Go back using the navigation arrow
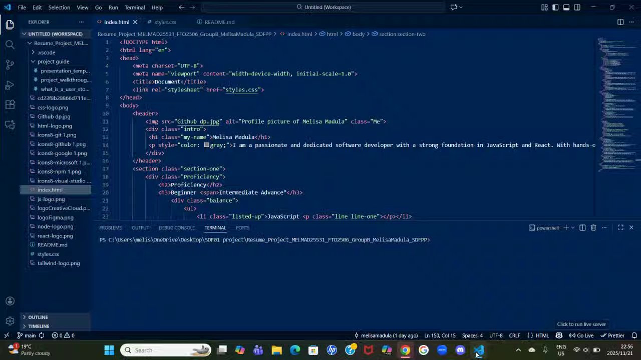641x360 pixels. 181,7
